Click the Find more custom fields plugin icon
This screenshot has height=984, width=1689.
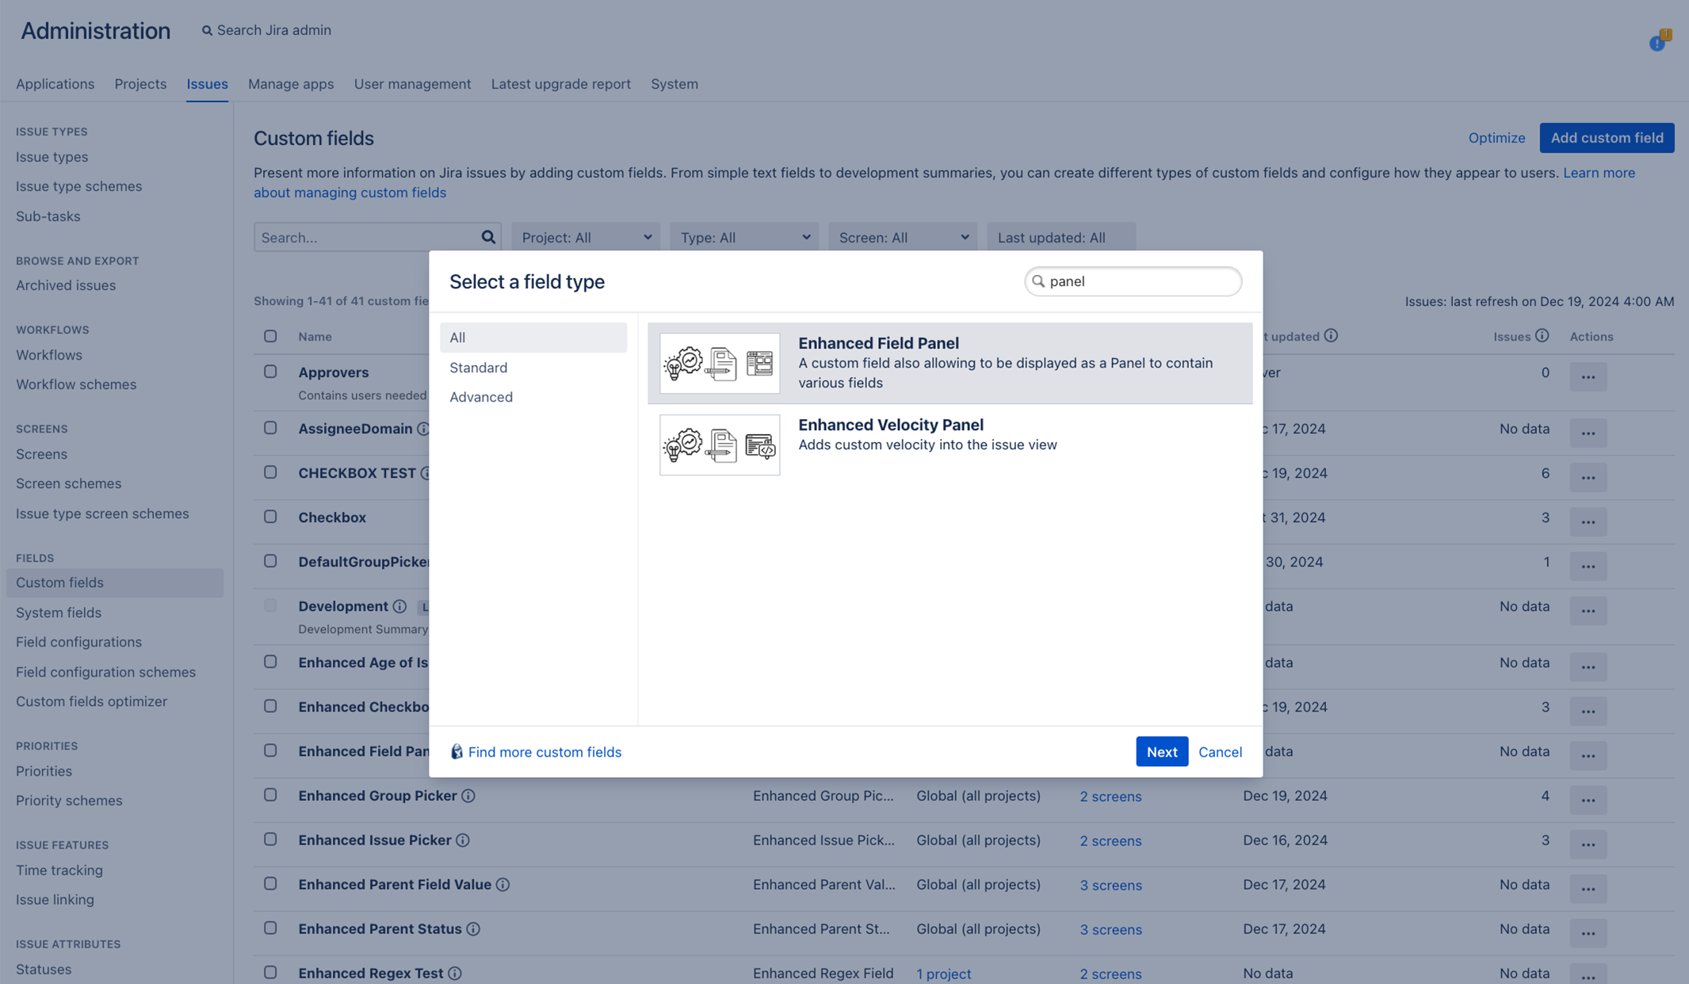[456, 751]
